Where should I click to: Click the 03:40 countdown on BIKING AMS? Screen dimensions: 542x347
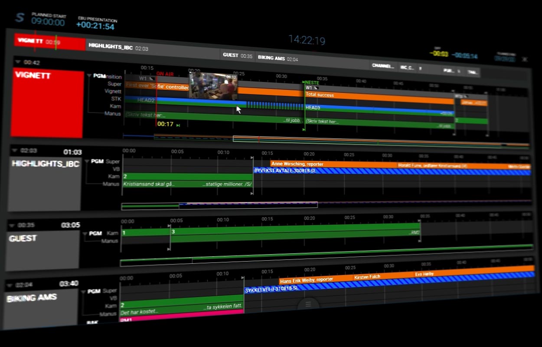point(69,284)
